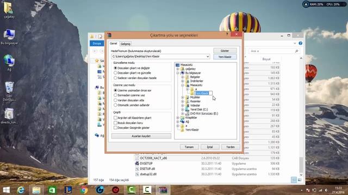Image resolution: width=348 pixels, height=195 pixels.
Task: Launch Google Chrome from the taskbar
Action: (x=84, y=190)
